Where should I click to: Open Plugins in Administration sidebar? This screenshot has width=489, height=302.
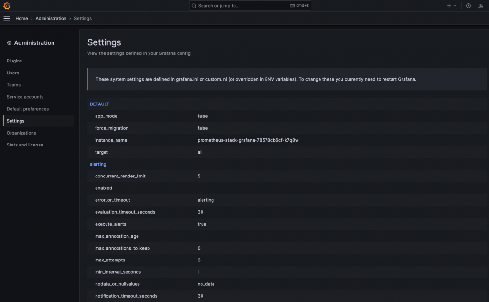click(14, 61)
